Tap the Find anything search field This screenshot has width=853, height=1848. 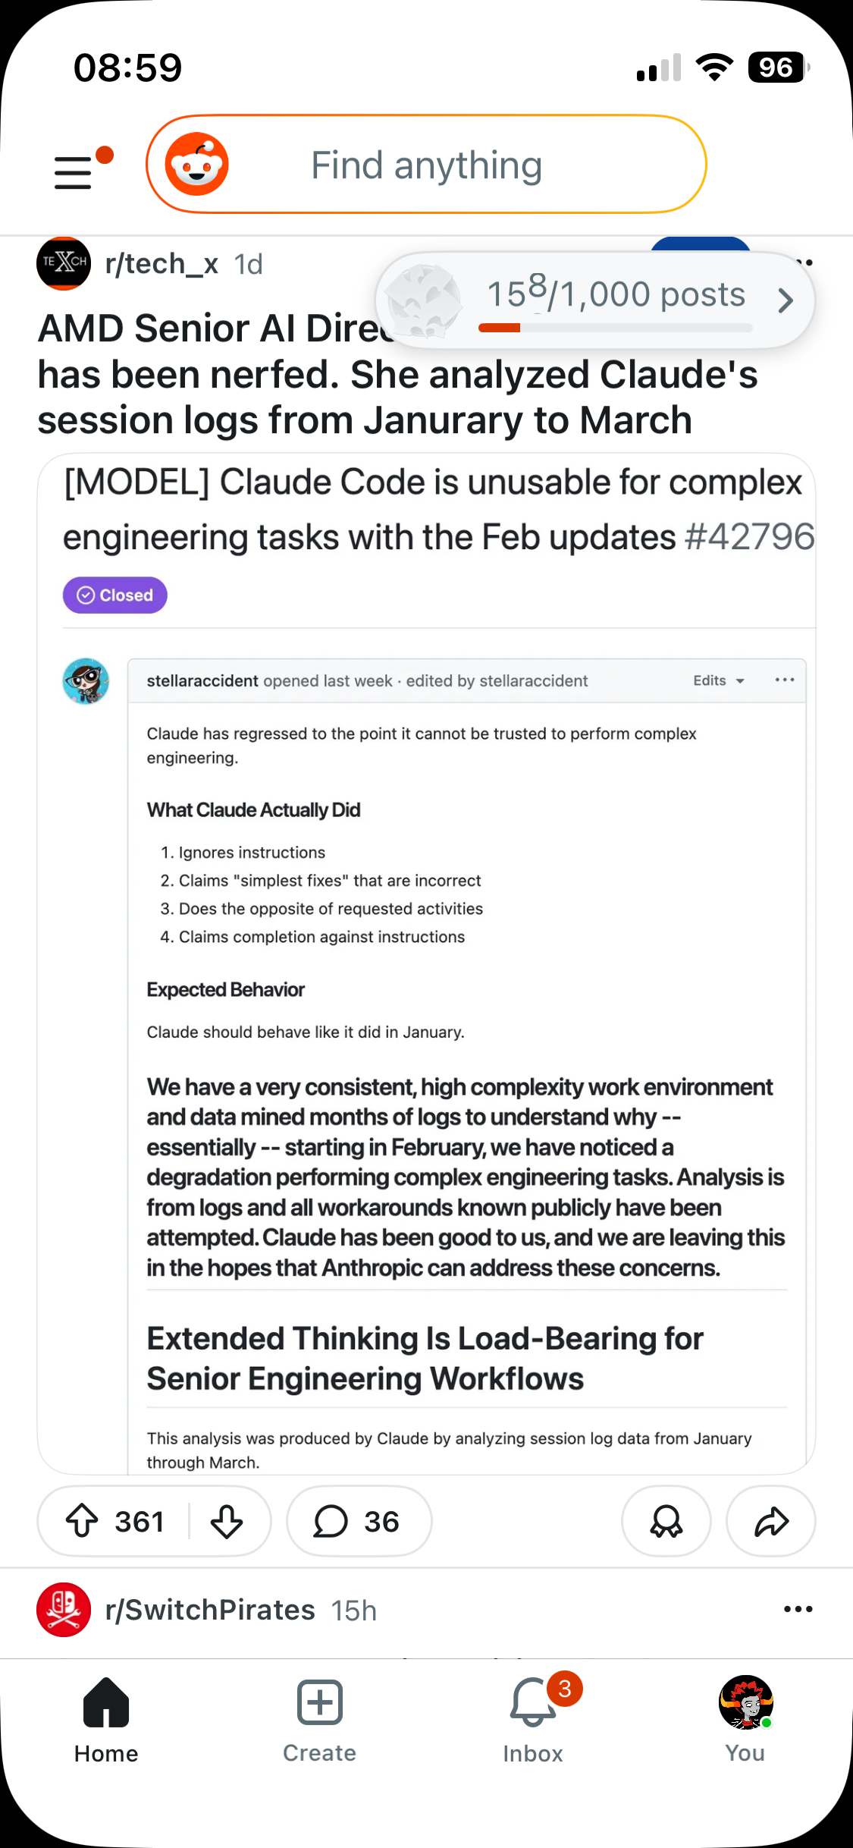pos(426,165)
